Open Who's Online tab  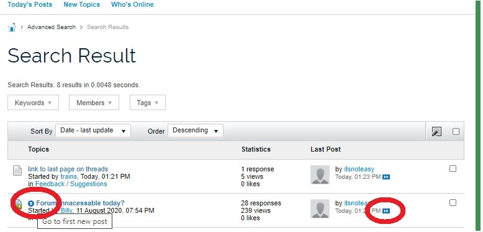(132, 4)
